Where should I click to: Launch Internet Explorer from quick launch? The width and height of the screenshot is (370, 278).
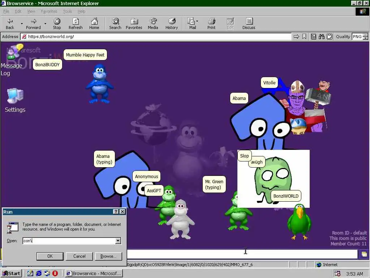39,273
